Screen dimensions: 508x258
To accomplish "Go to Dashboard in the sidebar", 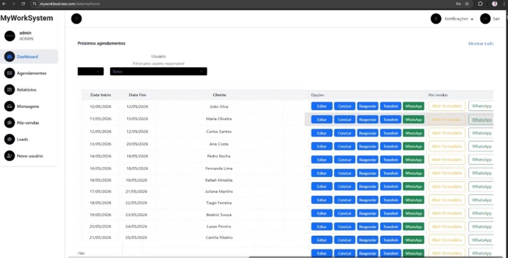I will pos(29,57).
